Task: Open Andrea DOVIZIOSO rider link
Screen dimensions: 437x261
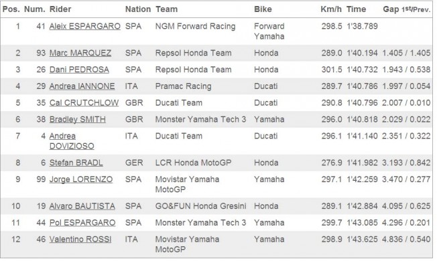Action: (x=72, y=141)
